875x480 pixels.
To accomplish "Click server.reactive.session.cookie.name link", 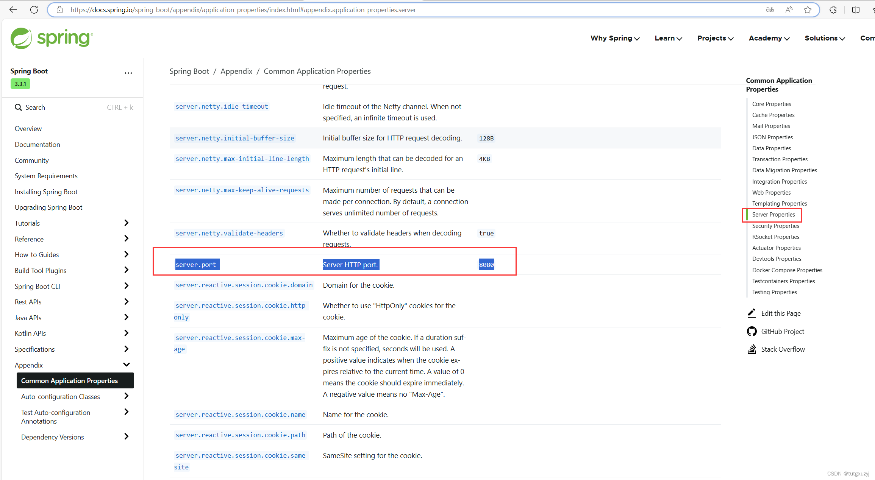I will pyautogui.click(x=240, y=415).
